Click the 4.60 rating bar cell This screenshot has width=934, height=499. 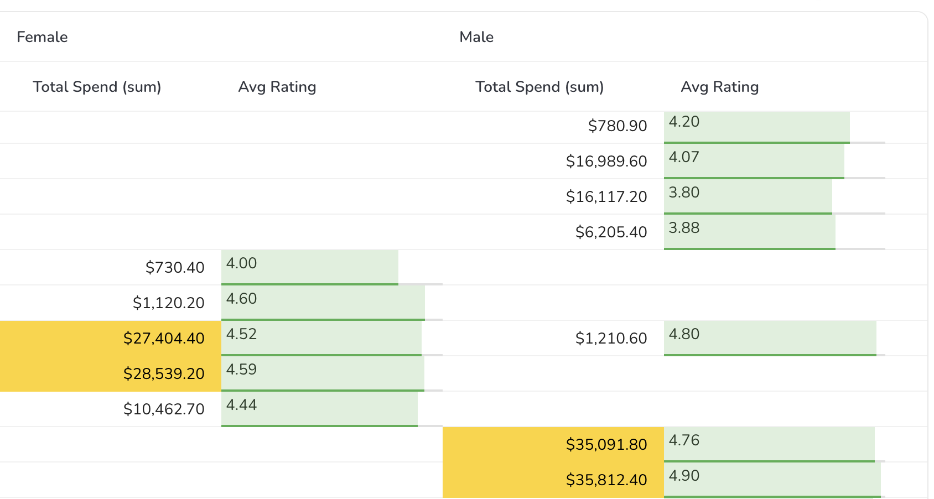(x=332, y=303)
